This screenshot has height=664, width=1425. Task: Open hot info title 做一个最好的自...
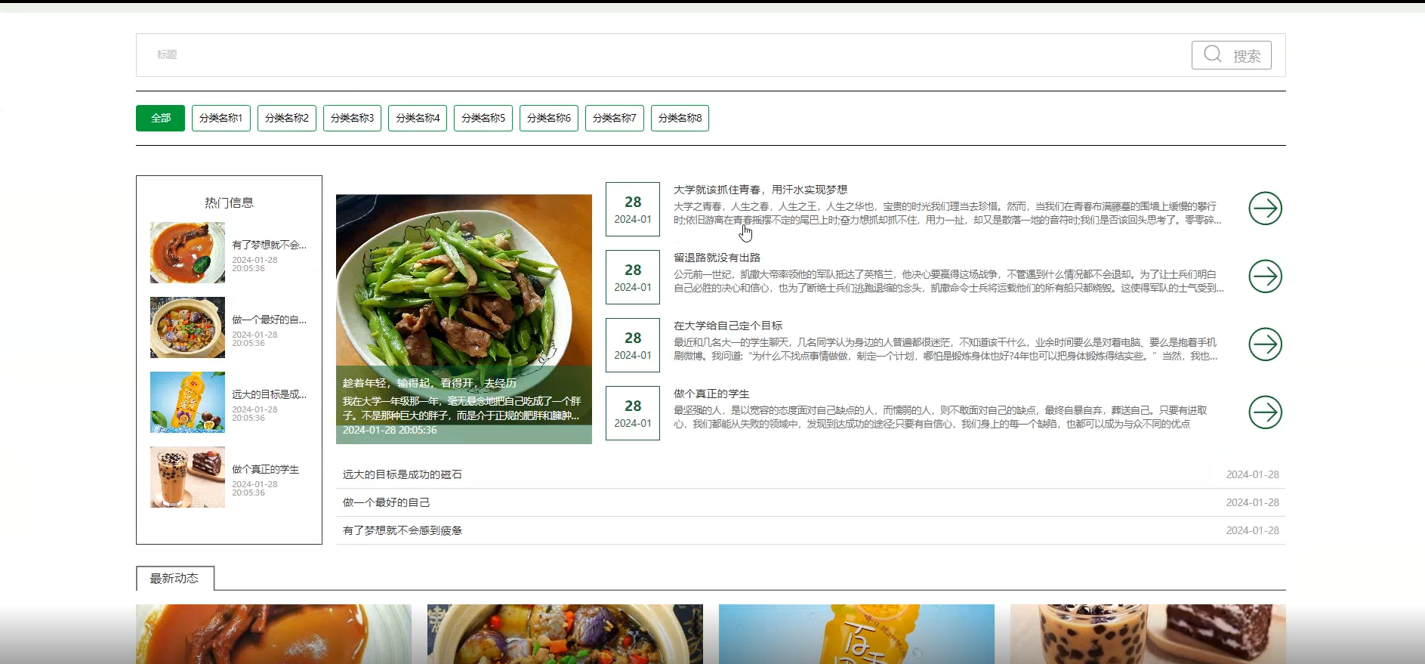pyautogui.click(x=269, y=320)
